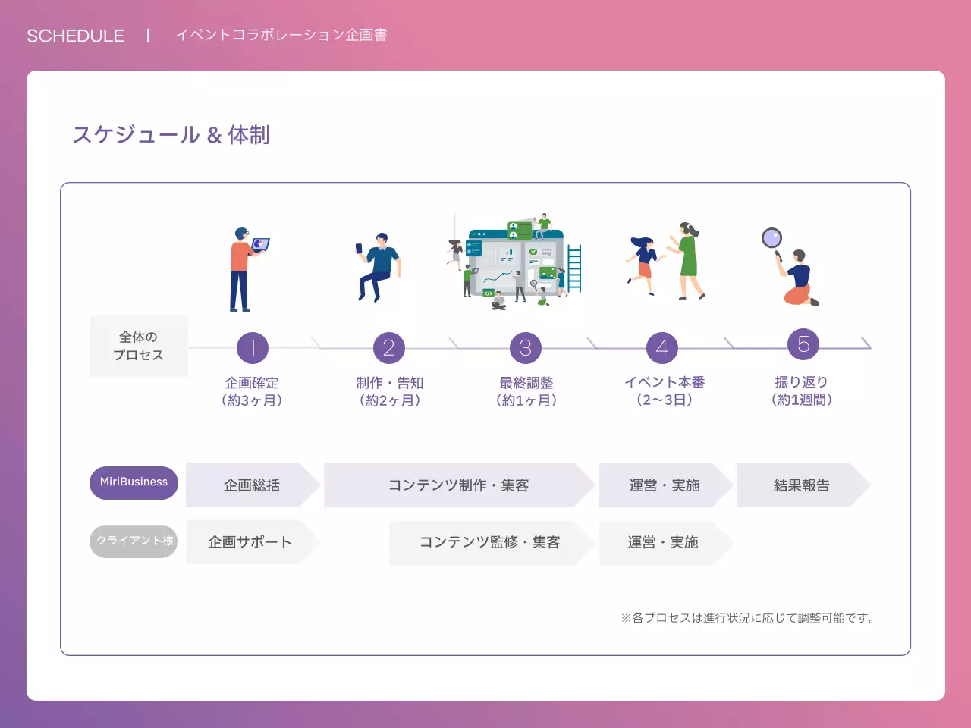Click the person holding laptop illustration
This screenshot has width=971, height=728.
pos(247,269)
